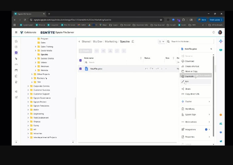Open the apps grid launcher icon
The width and height of the screenshot is (233, 165).
(x=16, y=32)
